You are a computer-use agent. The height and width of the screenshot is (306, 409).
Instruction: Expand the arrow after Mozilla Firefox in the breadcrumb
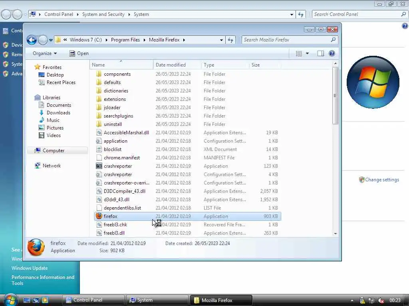click(184, 40)
